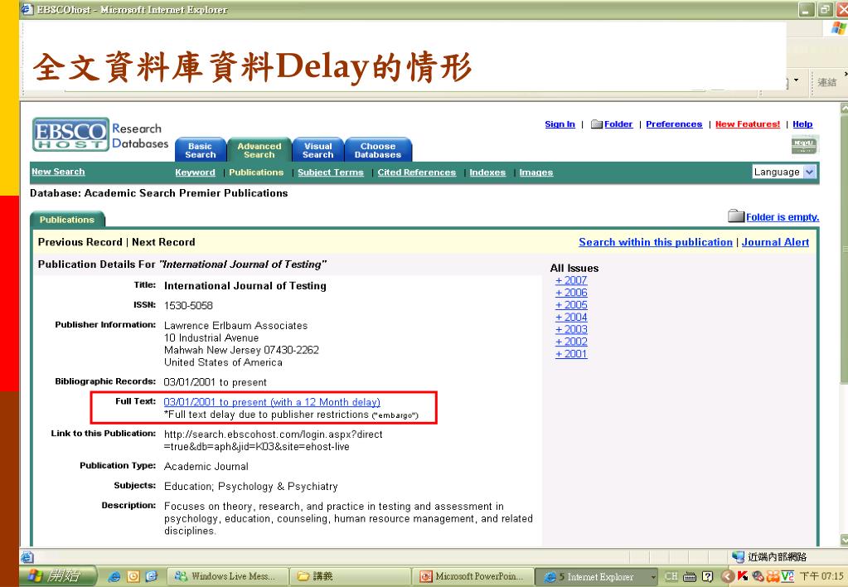Expand the 2004 issues list
The image size is (848, 587).
click(571, 317)
